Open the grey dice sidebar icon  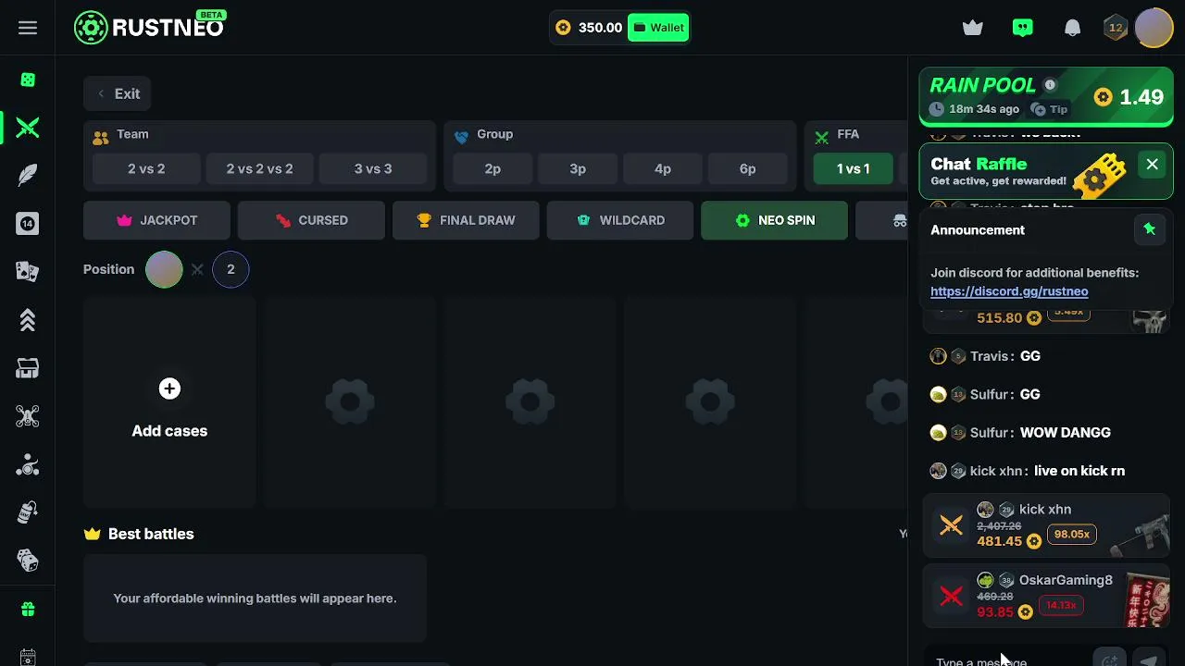pos(28,561)
